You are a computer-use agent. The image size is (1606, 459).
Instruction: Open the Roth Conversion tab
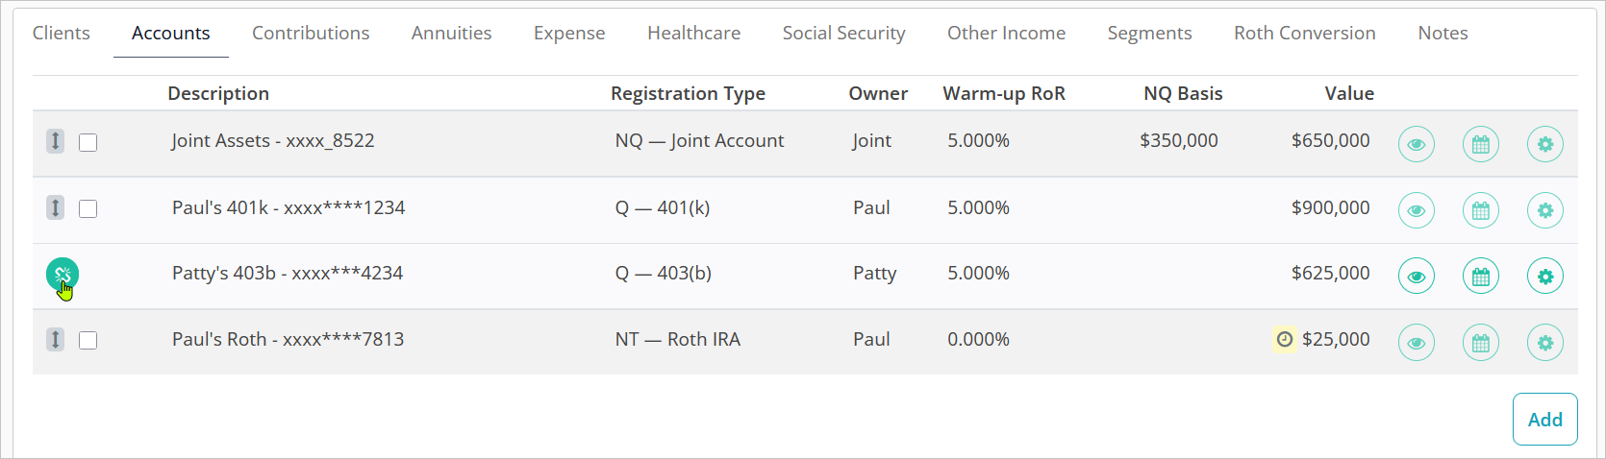click(x=1304, y=34)
